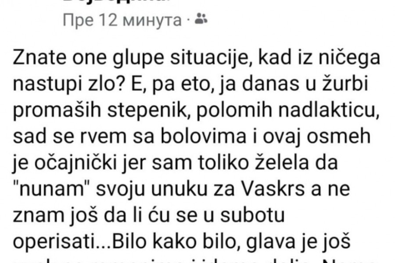Open the 'Пре 12 минута' post timestamp
Viewport: 395px width, 263px height.
[122, 21]
